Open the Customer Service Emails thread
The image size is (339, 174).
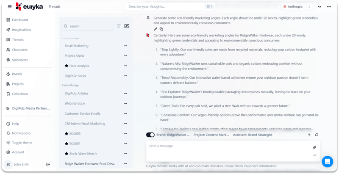82,113
